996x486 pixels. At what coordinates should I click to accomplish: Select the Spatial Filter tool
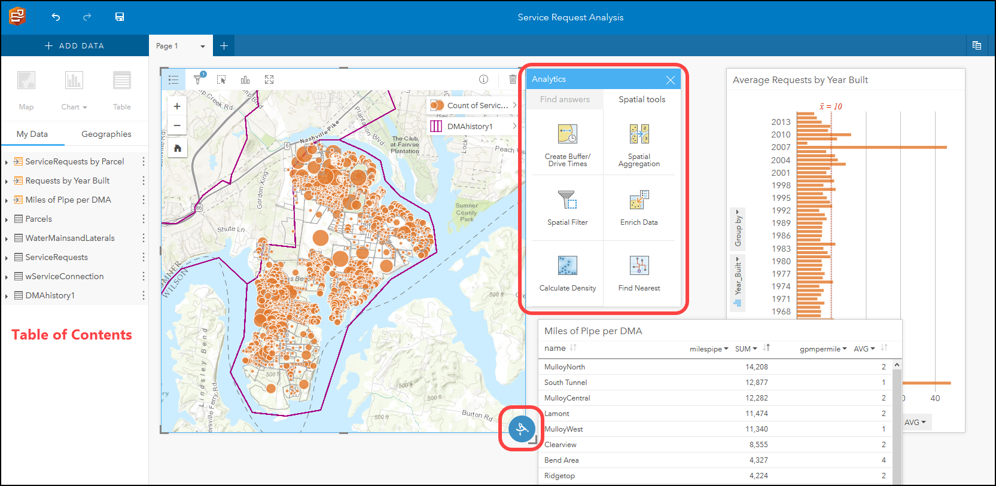tap(567, 207)
